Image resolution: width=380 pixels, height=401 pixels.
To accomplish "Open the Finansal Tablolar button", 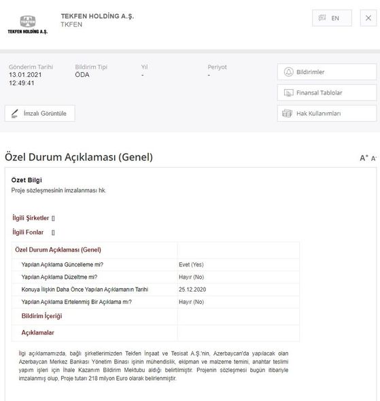I will coord(327,92).
